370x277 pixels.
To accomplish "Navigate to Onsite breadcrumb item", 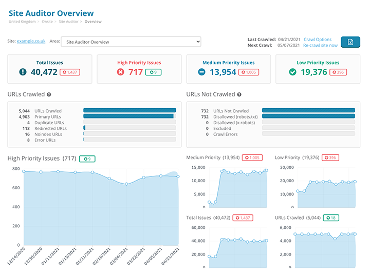I will [47, 22].
